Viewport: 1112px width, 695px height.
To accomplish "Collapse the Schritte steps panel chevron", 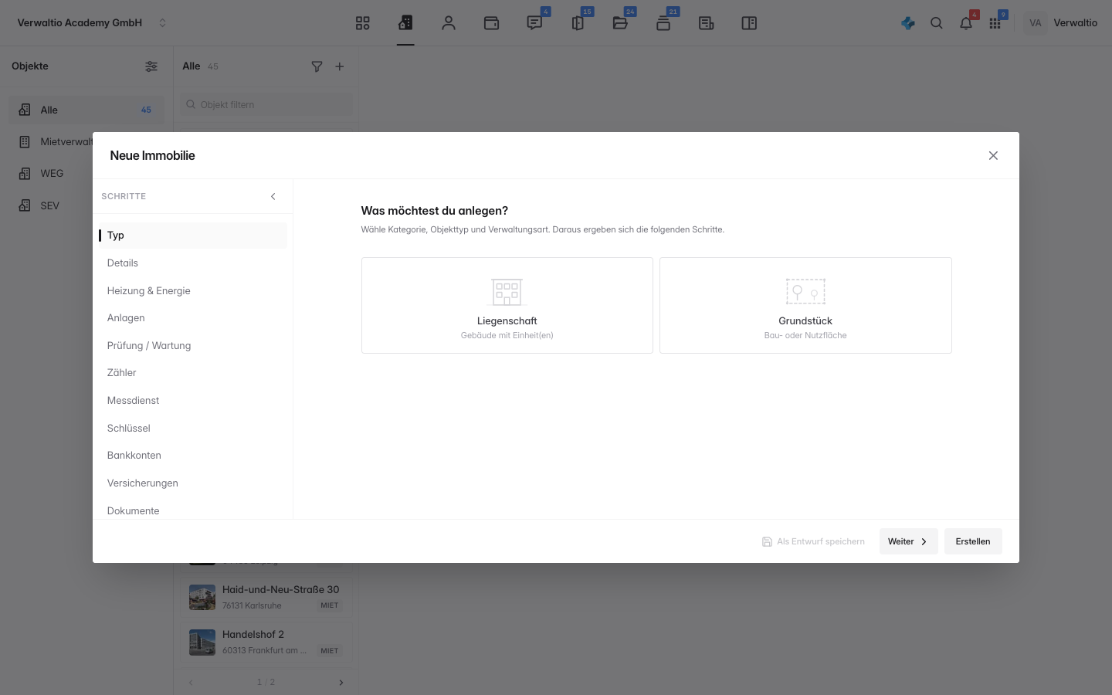I will (x=273, y=196).
